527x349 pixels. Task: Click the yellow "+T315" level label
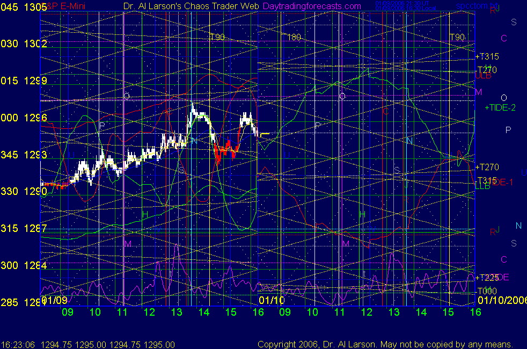click(x=487, y=56)
